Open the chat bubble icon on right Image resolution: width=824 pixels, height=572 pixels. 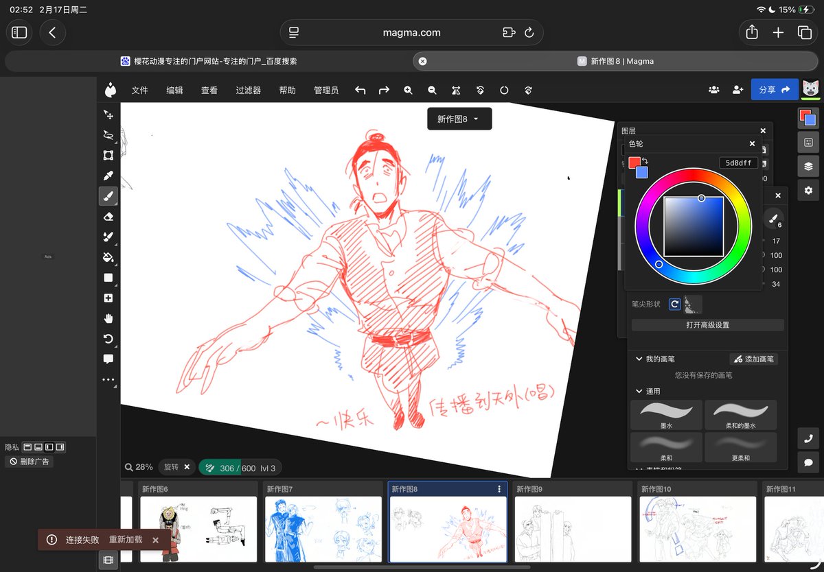pos(808,462)
